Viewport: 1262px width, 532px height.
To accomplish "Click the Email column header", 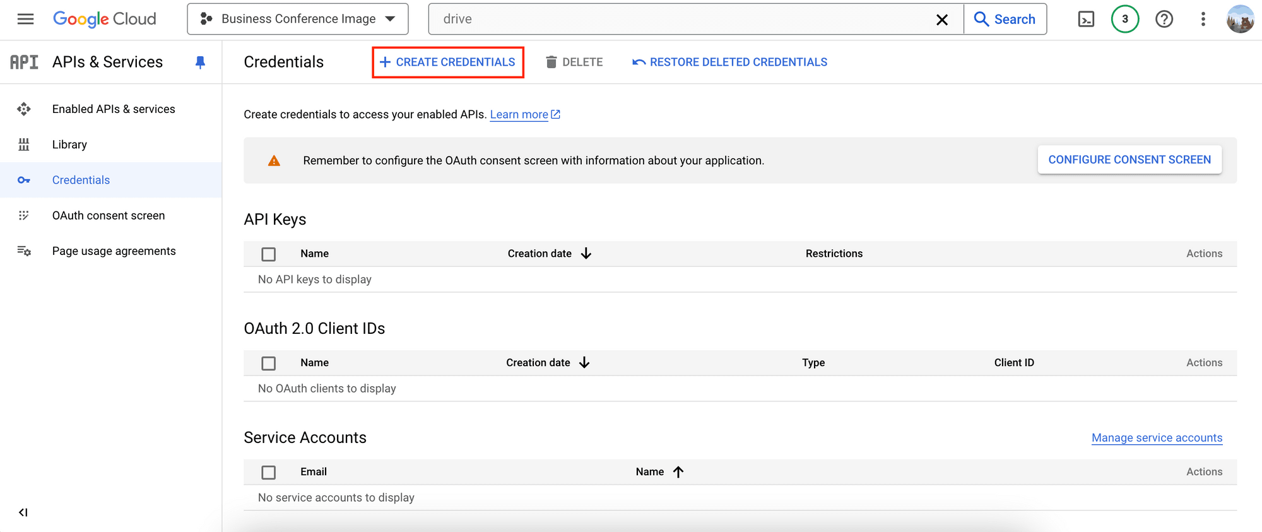I will tap(314, 471).
